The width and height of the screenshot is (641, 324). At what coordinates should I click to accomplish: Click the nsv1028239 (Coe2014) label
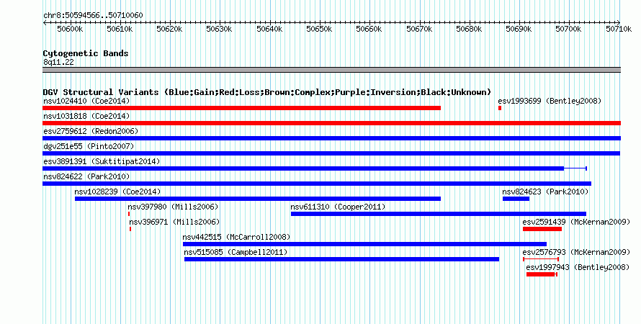tap(117, 192)
